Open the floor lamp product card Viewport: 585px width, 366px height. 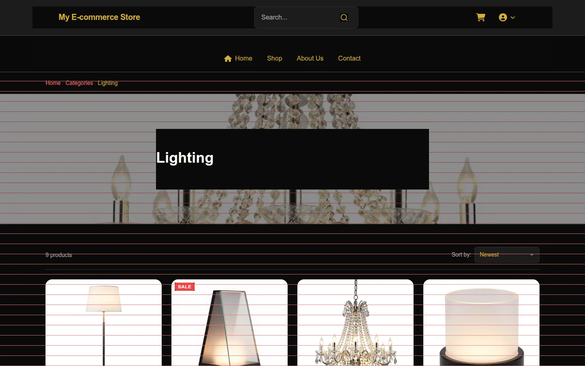104,322
